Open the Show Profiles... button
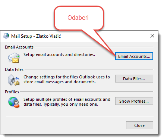 [x=134, y=101]
